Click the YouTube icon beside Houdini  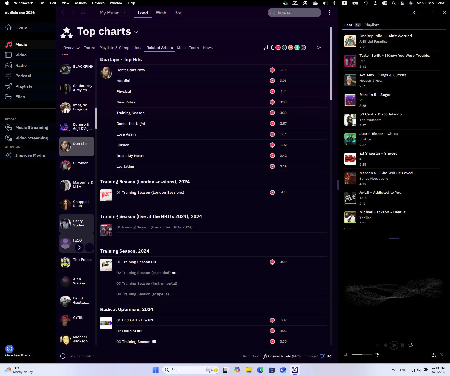tap(272, 81)
